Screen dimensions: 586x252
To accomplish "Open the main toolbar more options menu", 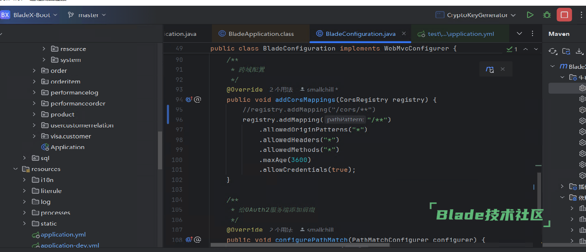I will pos(582,15).
